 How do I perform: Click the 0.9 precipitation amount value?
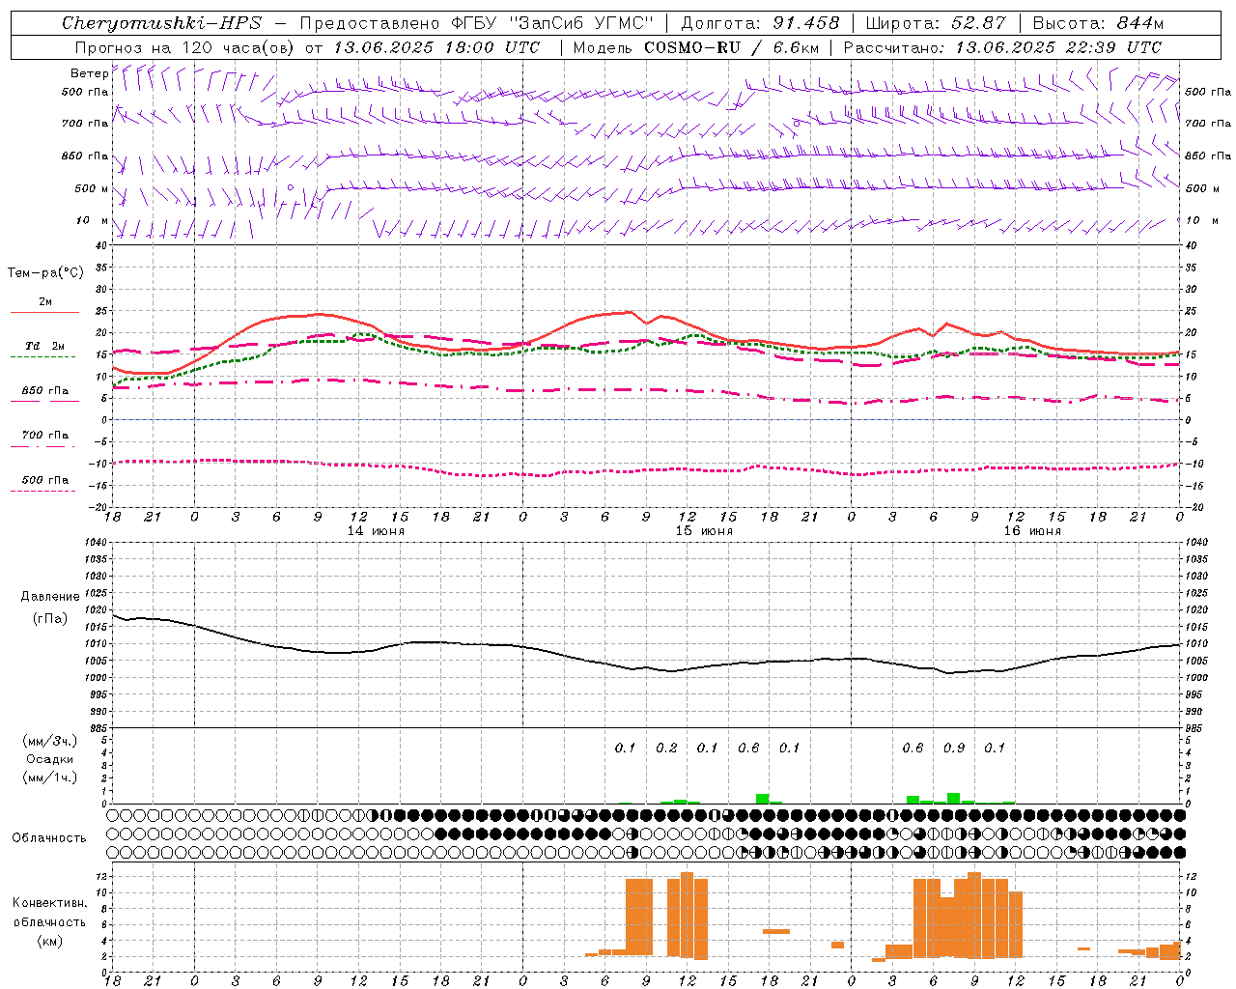pyautogui.click(x=954, y=748)
